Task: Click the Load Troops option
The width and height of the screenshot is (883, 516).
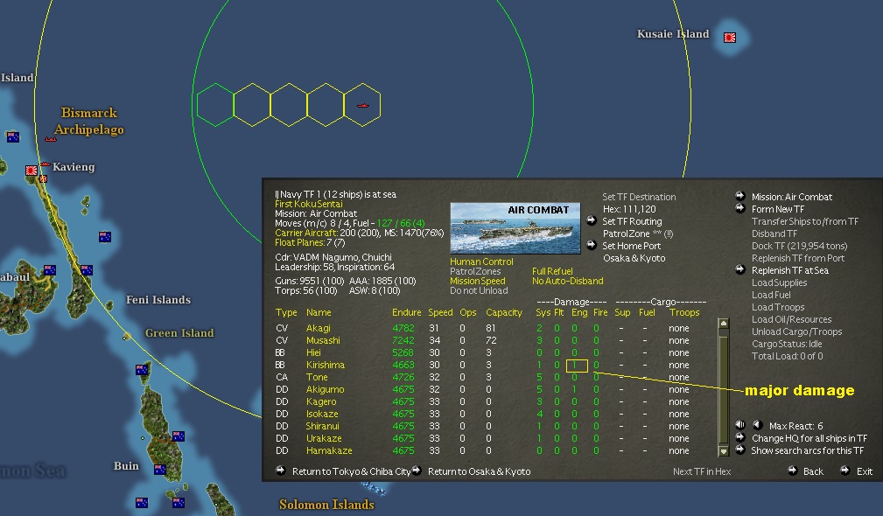Action: point(778,307)
